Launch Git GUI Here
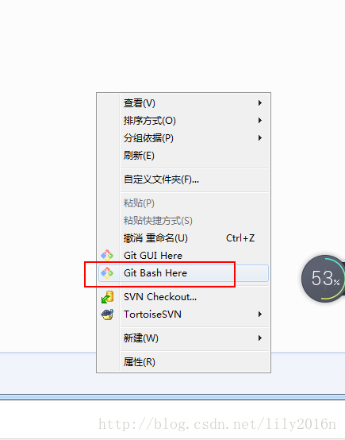This screenshot has width=345, height=440. click(183, 256)
